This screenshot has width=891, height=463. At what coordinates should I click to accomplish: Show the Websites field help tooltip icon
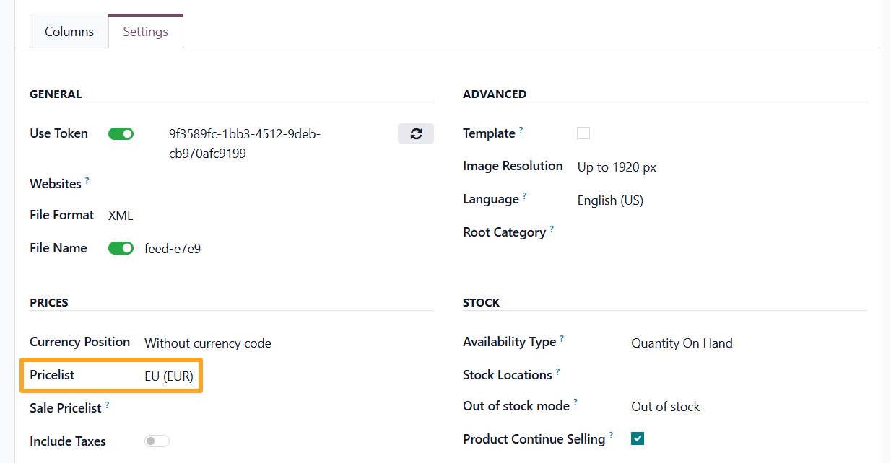[x=87, y=180]
